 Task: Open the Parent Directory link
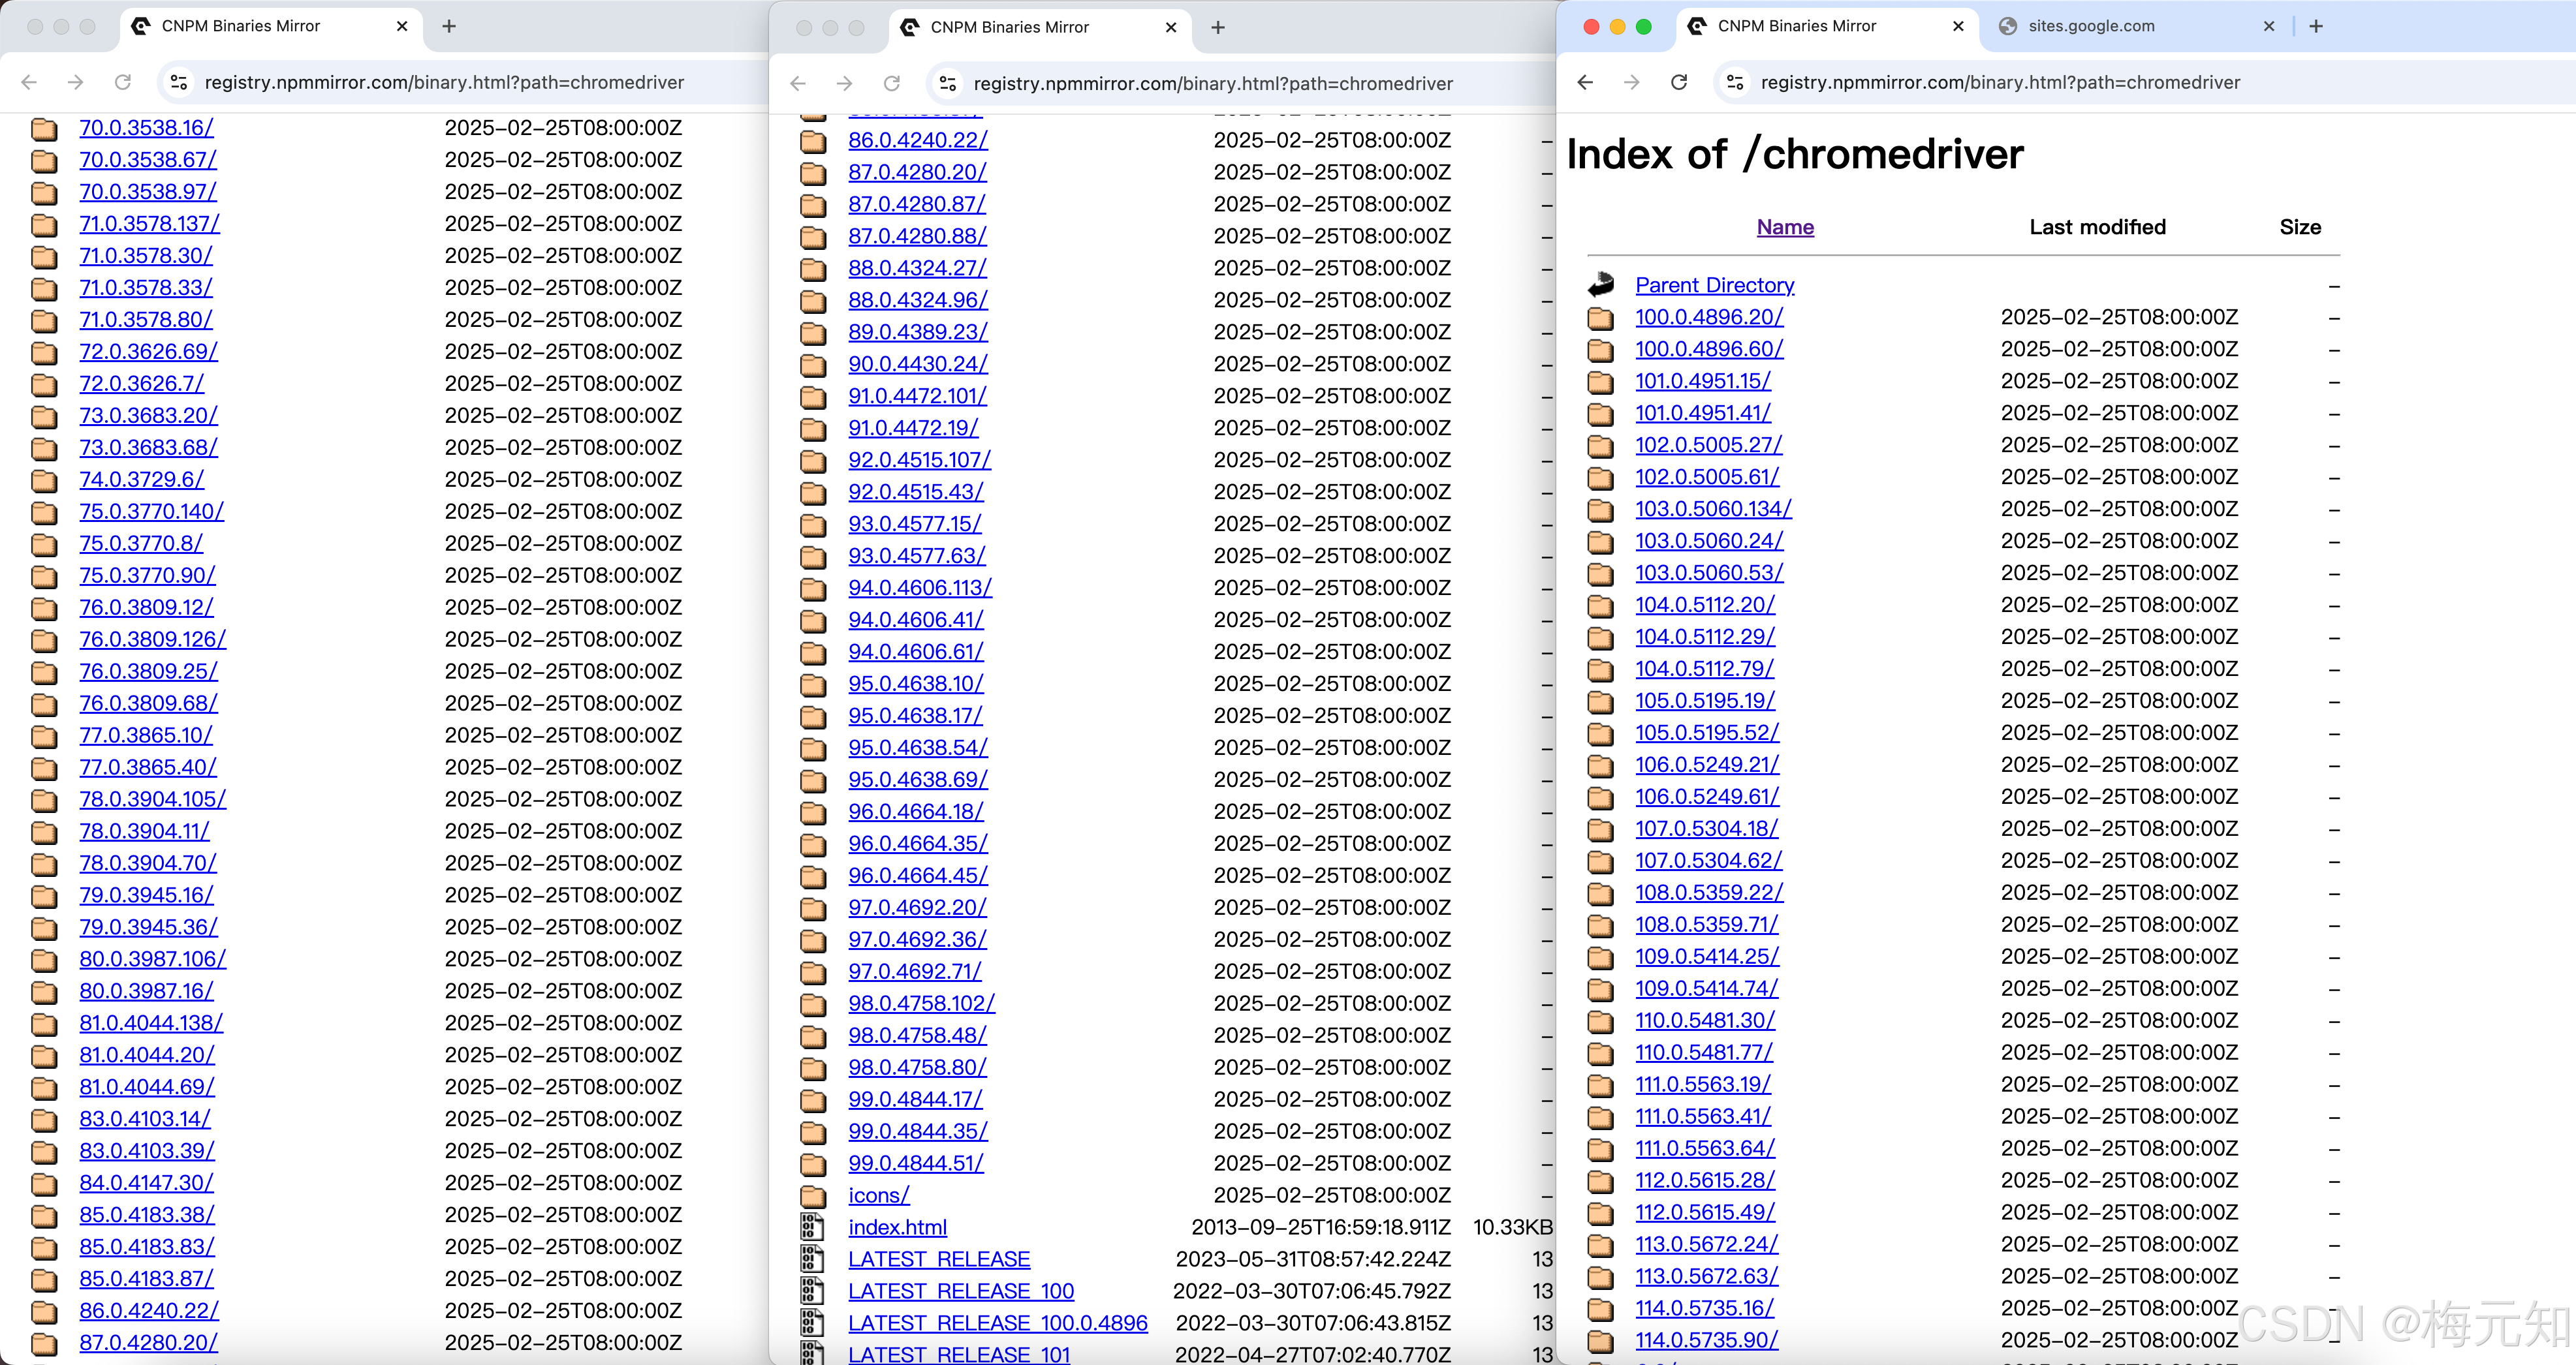[x=1714, y=284]
